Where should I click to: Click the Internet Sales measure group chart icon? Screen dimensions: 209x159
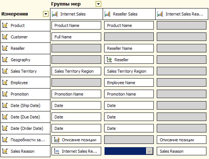tap(55, 14)
